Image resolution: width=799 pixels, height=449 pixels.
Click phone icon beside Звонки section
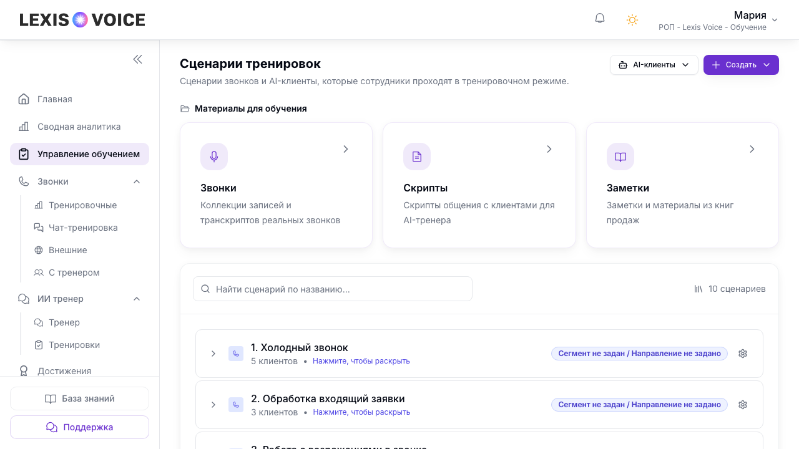click(x=24, y=181)
